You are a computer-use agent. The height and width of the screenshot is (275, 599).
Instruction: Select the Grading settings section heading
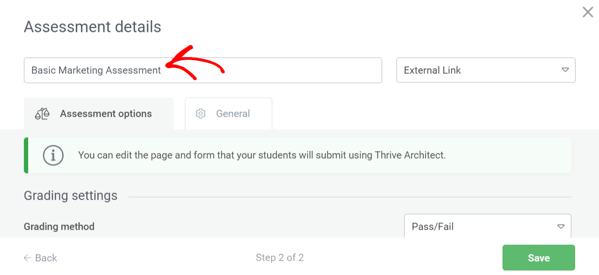pos(71,196)
